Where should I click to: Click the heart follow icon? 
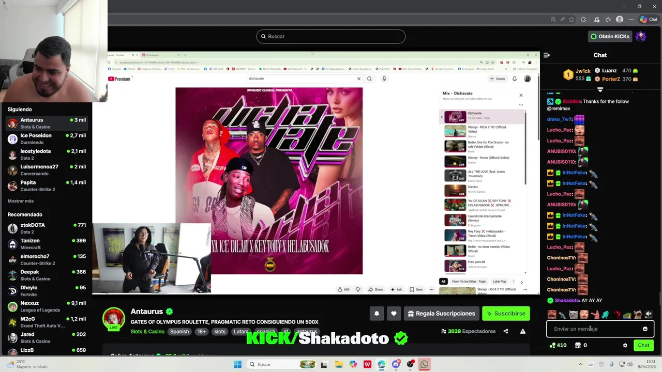coord(394,314)
